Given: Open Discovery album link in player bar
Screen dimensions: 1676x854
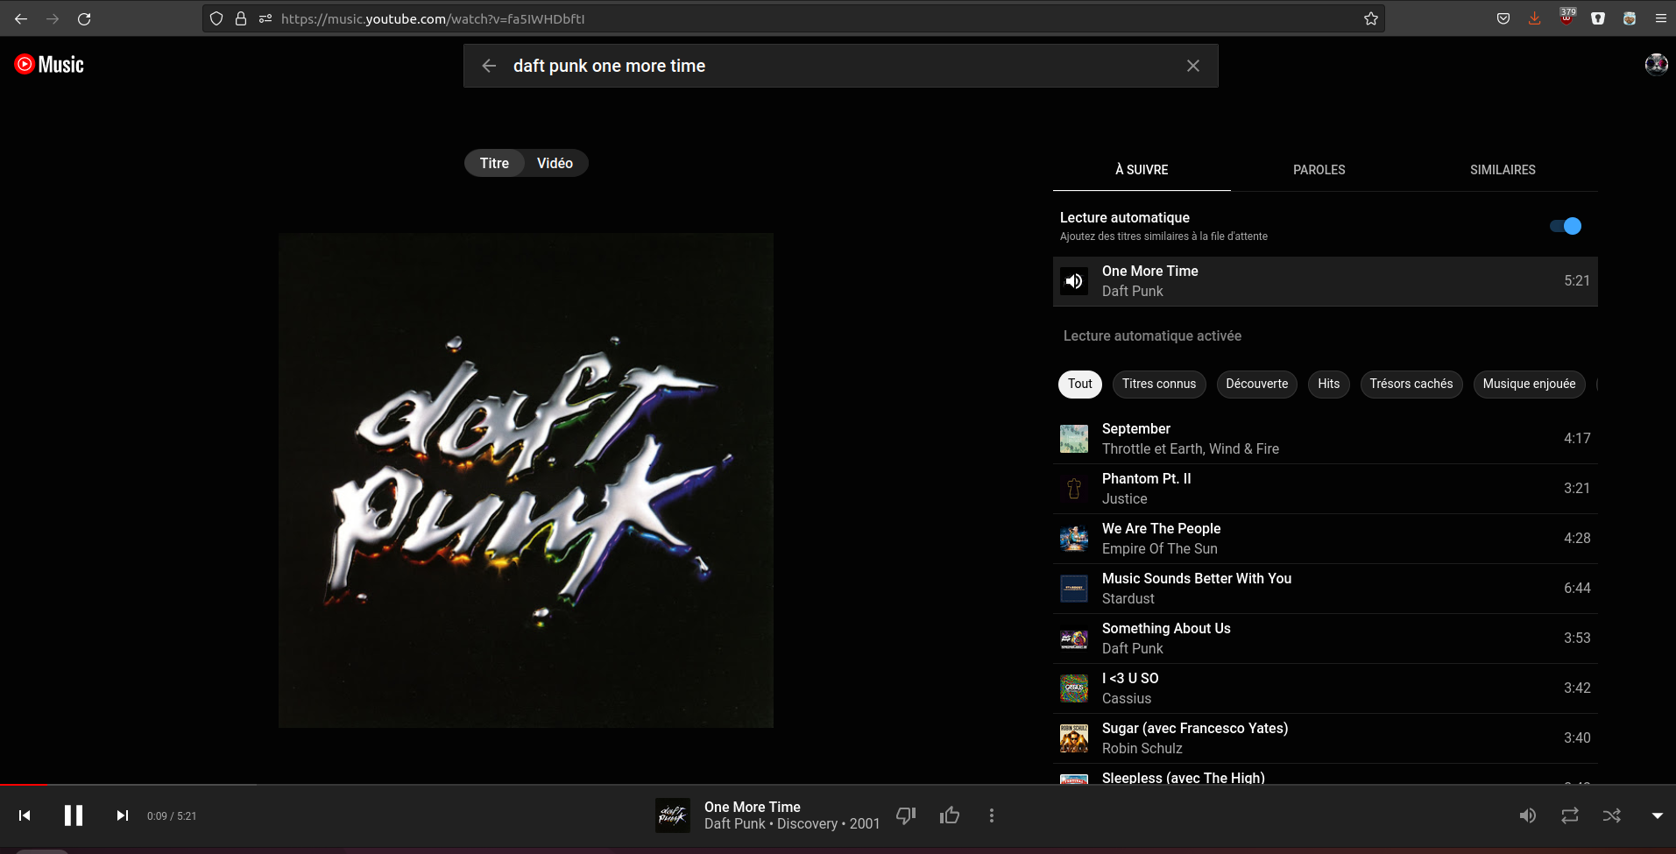Looking at the screenshot, I should tap(807, 823).
